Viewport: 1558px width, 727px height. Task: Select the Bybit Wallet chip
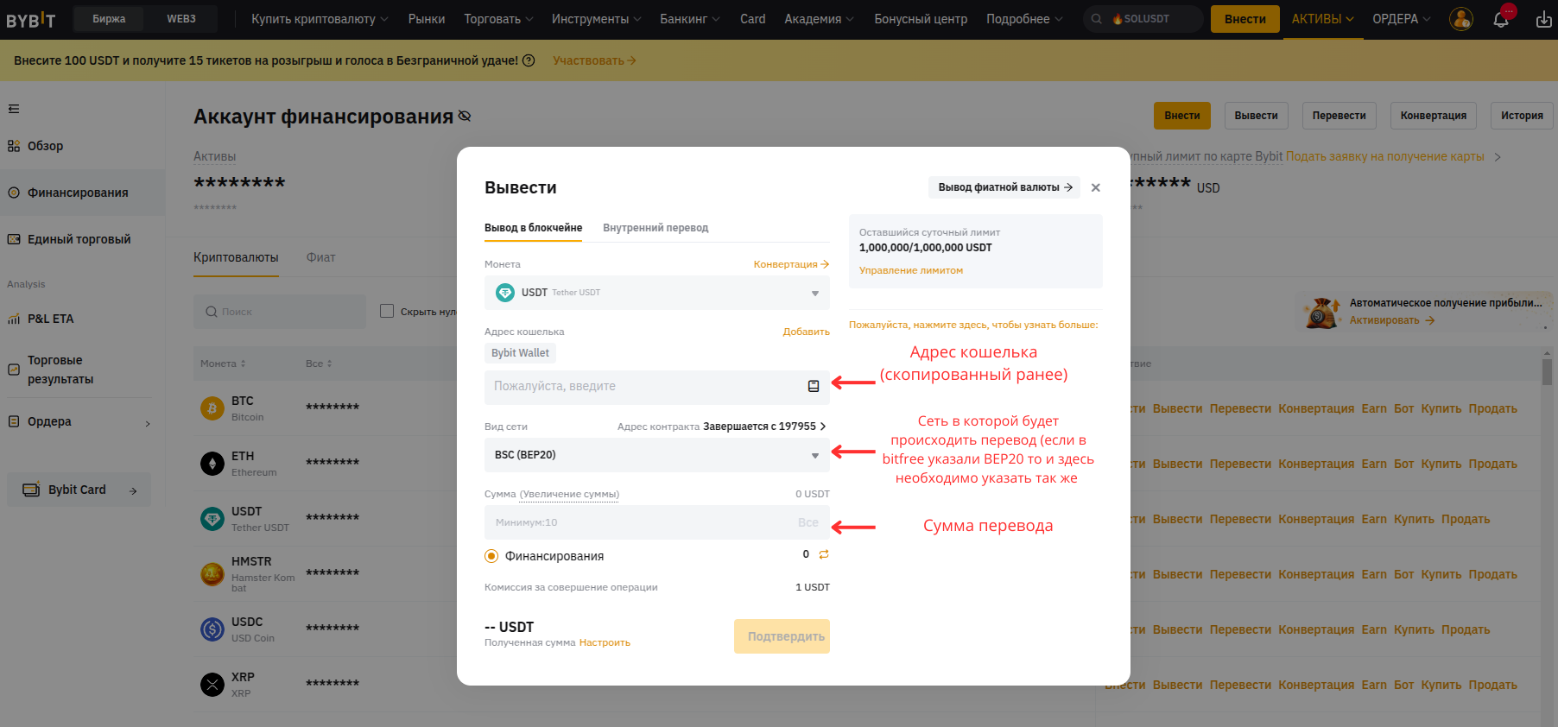[x=520, y=352]
